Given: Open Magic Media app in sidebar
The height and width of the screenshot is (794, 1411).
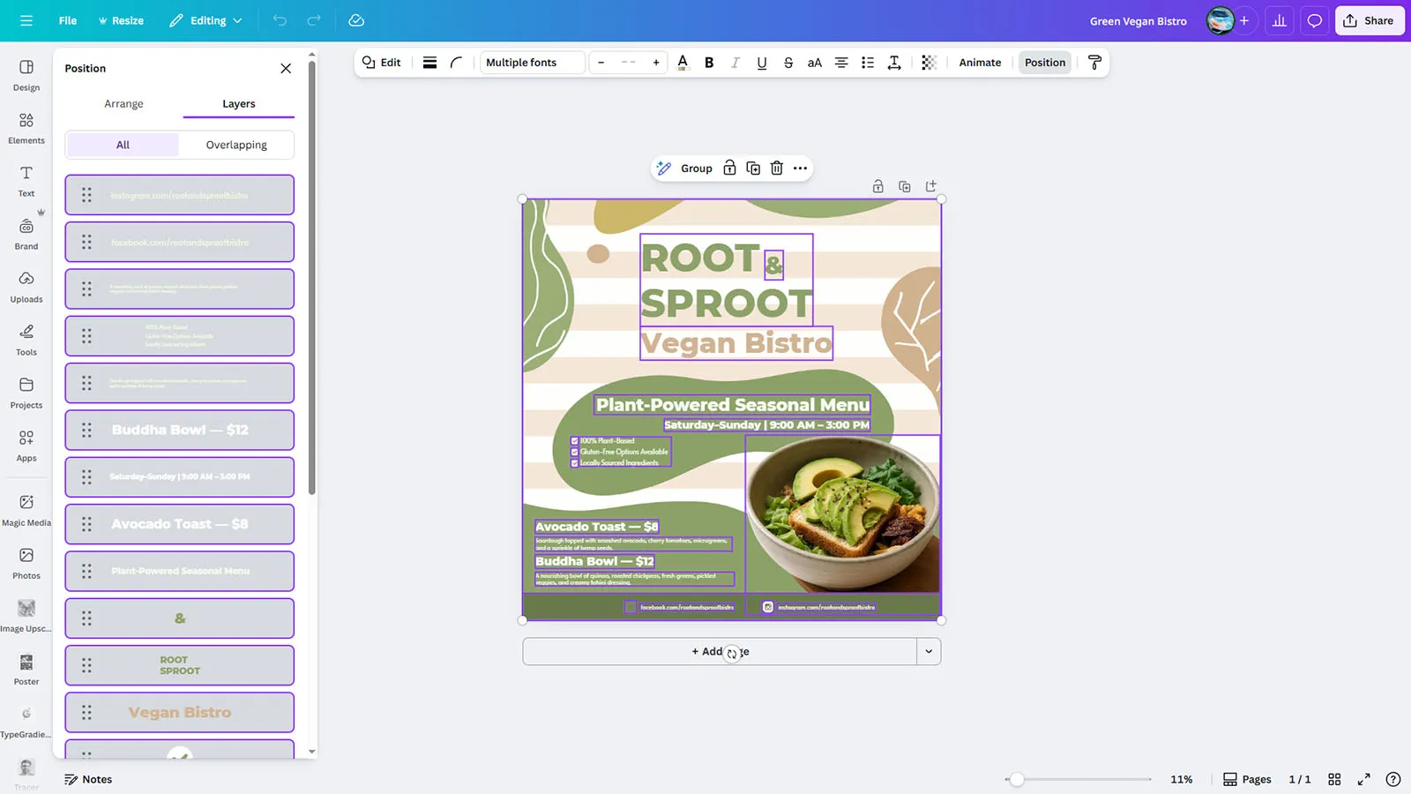Looking at the screenshot, I should point(26,510).
